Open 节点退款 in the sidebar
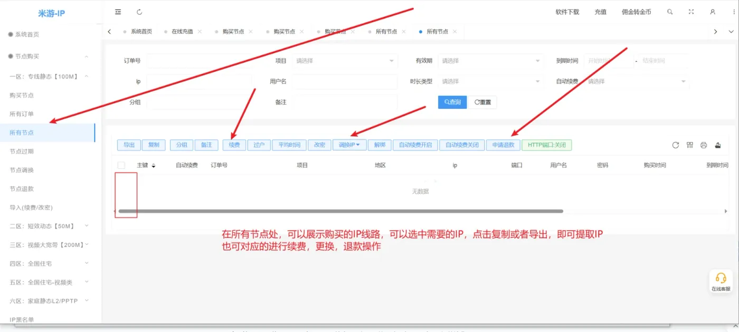Viewport: 739px width, 332px height. 22,188
